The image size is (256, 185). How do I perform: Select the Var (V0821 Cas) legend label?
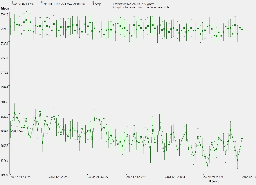(x=23, y=4)
